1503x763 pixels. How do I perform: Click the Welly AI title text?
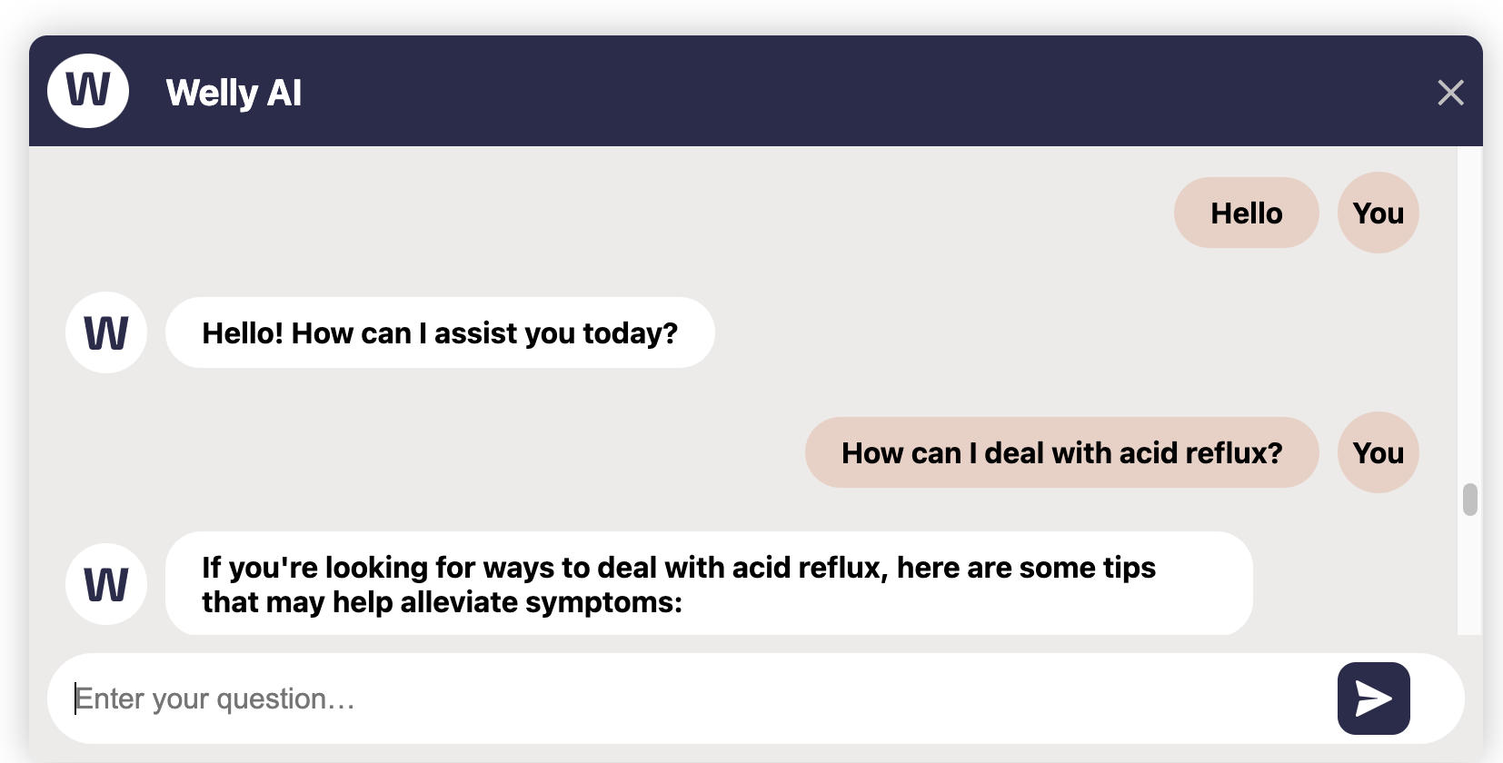click(234, 93)
